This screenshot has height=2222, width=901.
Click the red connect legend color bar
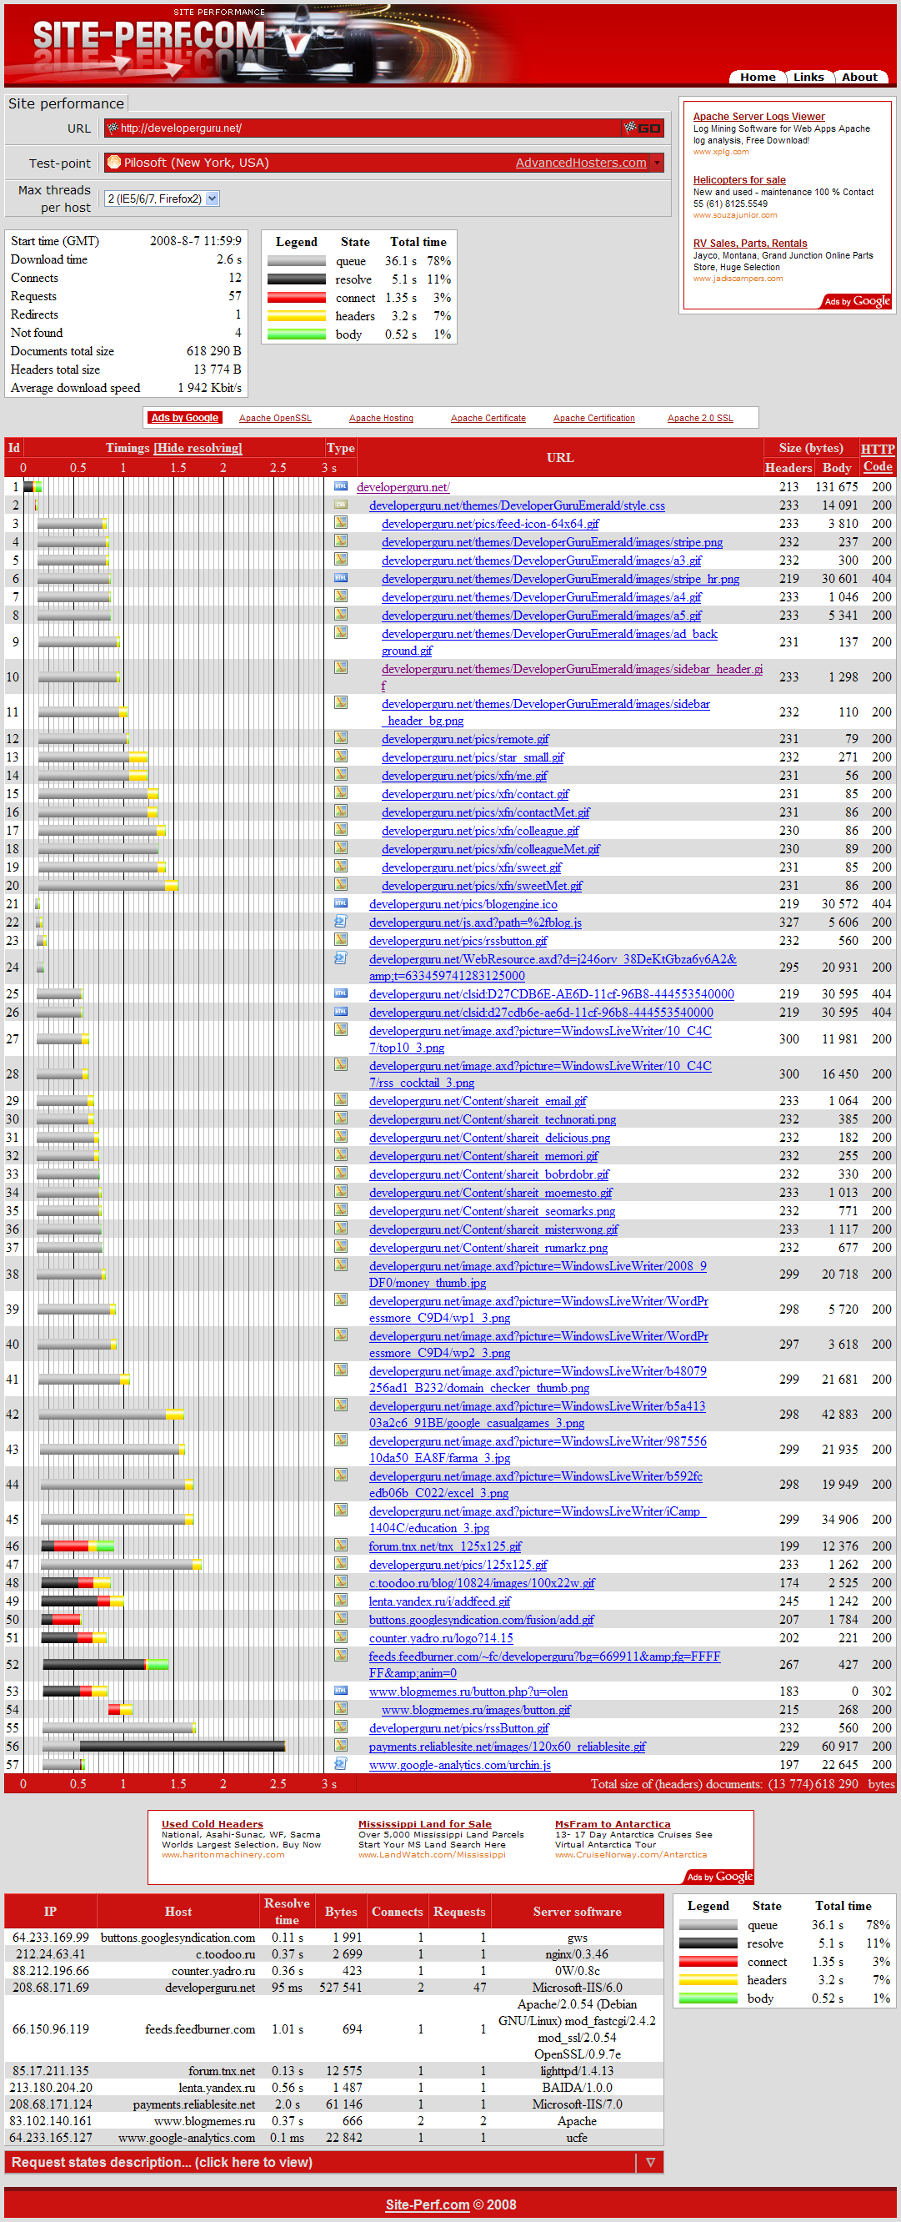pyautogui.click(x=296, y=298)
